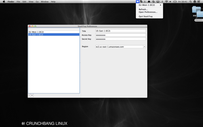Choose Quit StackTray
Viewport: 203px width, 127px height.
(x=149, y=17)
